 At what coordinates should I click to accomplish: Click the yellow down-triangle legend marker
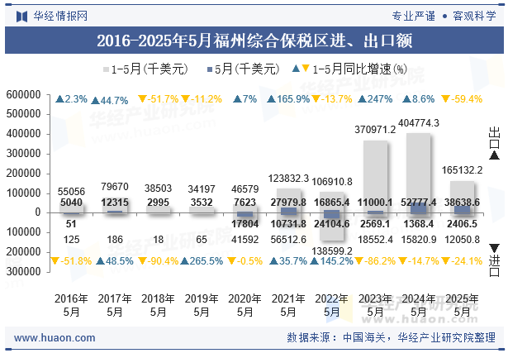click(x=306, y=69)
